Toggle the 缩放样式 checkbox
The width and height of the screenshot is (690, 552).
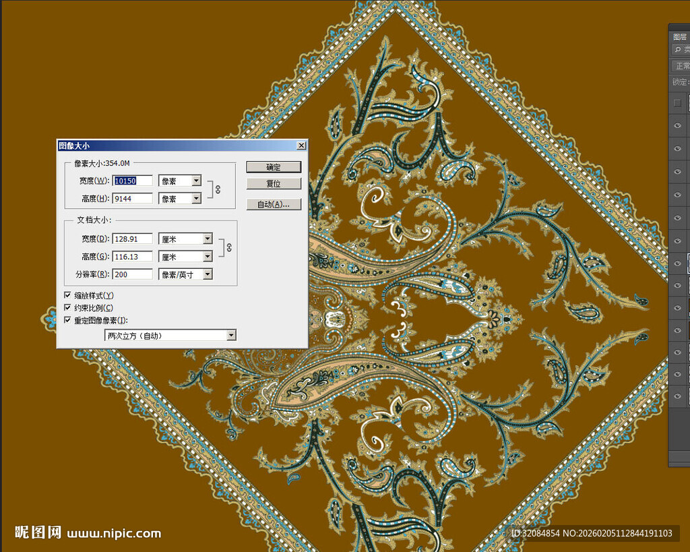pyautogui.click(x=67, y=295)
